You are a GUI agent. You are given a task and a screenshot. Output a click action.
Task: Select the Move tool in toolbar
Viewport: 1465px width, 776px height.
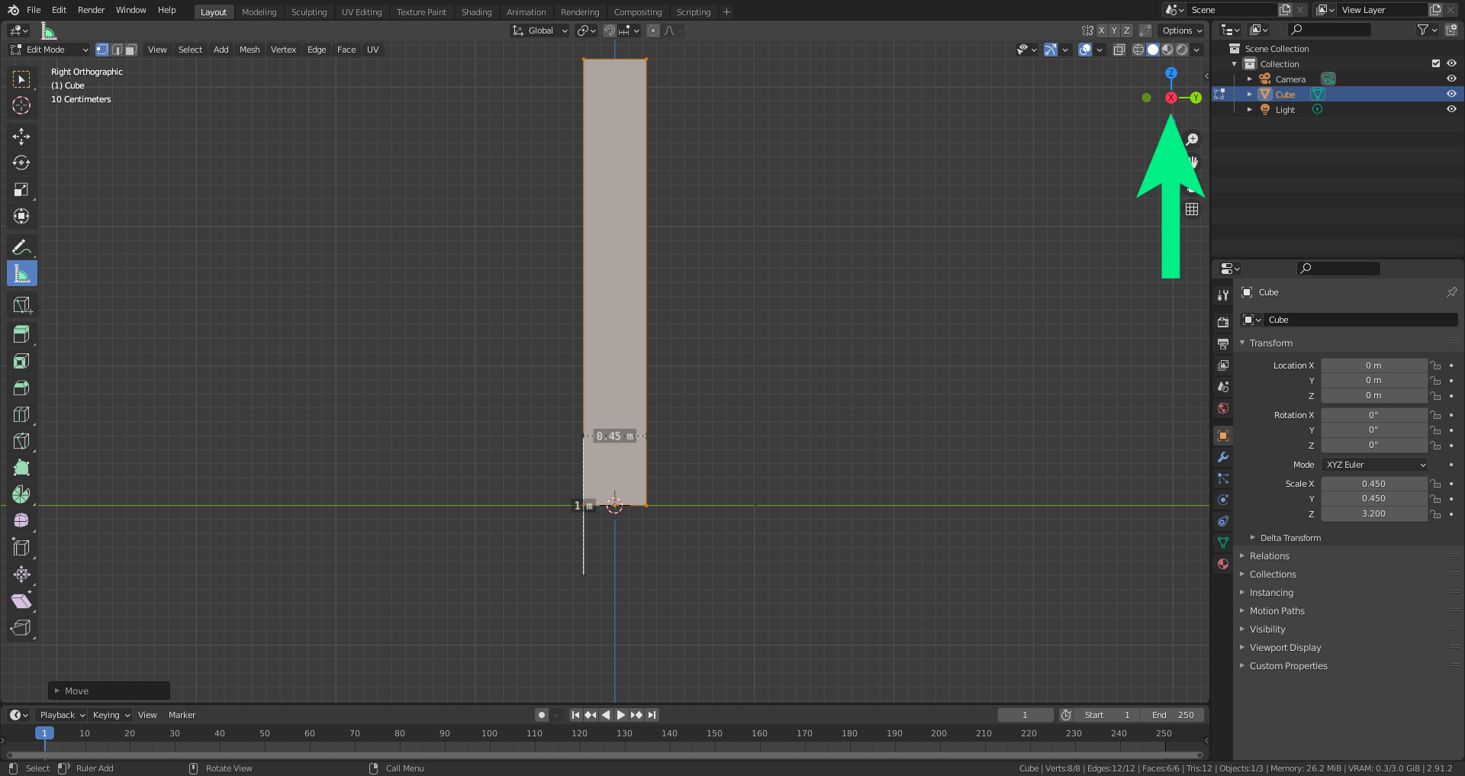(x=21, y=137)
